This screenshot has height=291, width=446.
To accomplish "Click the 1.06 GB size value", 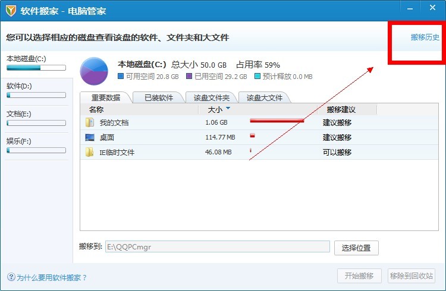I will pos(216,122).
